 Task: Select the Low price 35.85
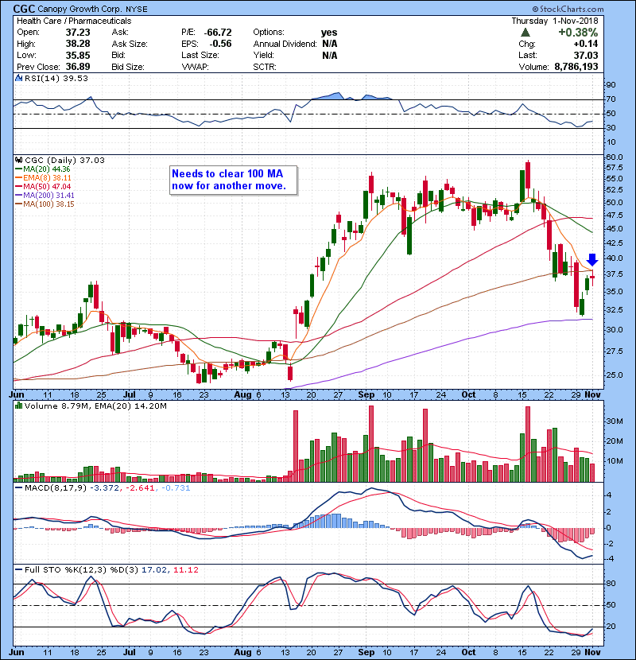78,55
